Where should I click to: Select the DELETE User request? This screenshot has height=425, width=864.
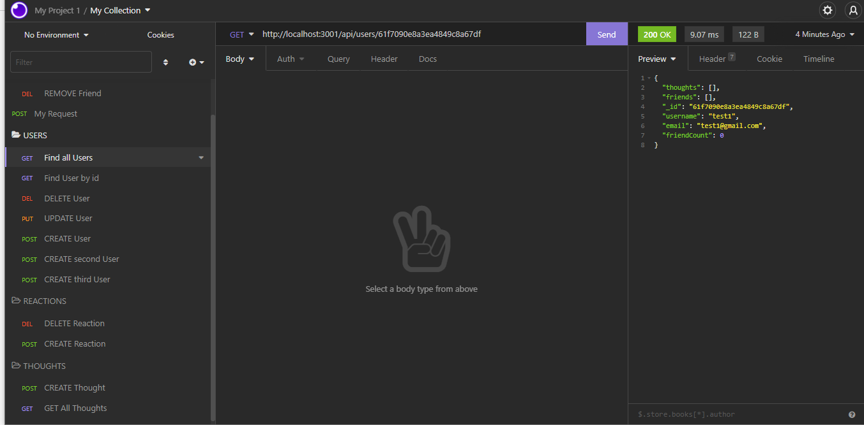(x=107, y=199)
